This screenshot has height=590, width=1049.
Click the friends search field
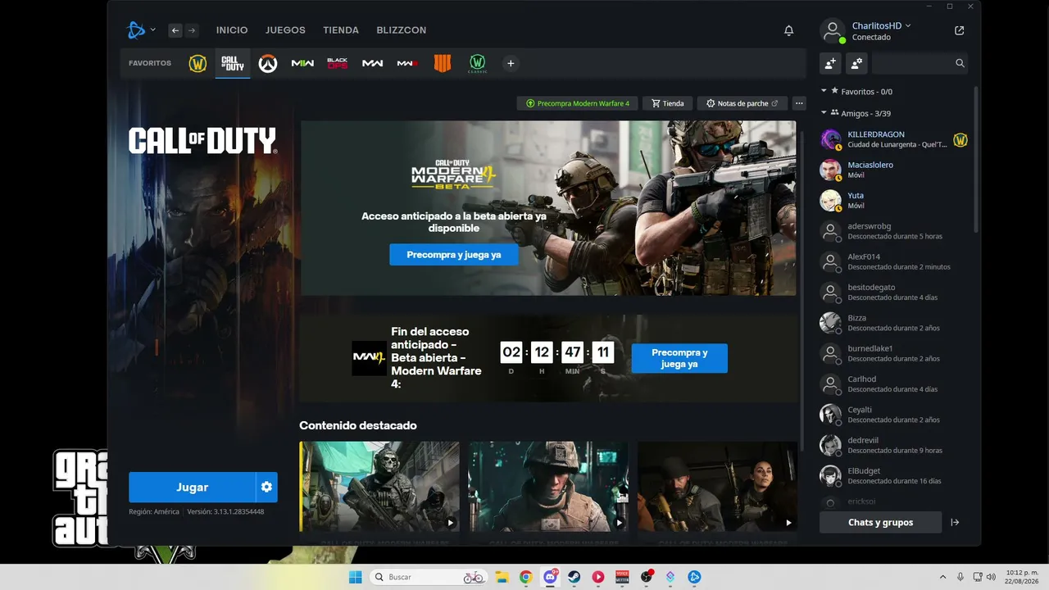[x=921, y=63]
